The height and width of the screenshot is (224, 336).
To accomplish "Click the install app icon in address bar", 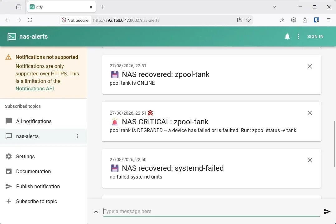I will [x=240, y=20].
